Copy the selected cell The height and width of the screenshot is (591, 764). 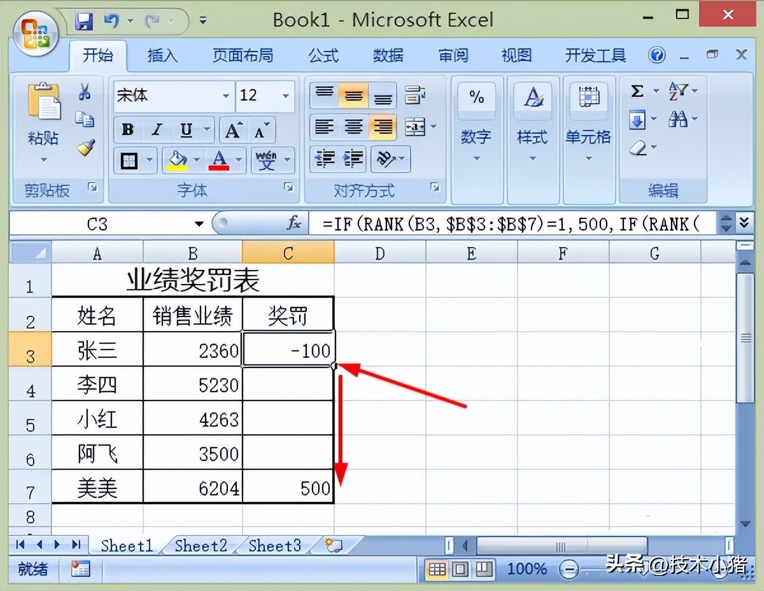(85, 120)
